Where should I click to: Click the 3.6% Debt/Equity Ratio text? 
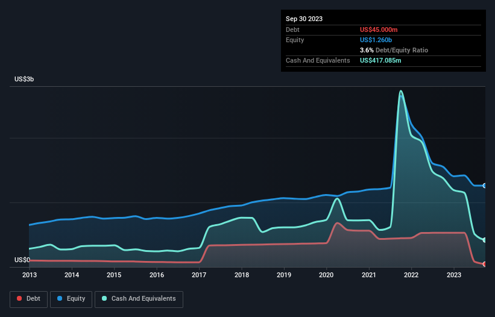[394, 50]
